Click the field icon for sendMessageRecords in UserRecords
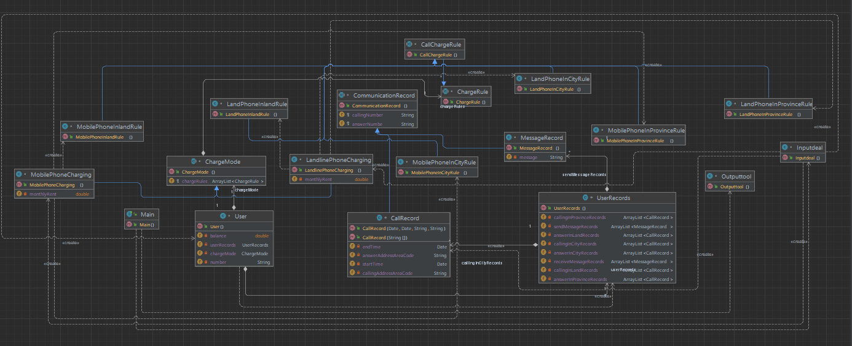This screenshot has width=852, height=346. (542, 226)
